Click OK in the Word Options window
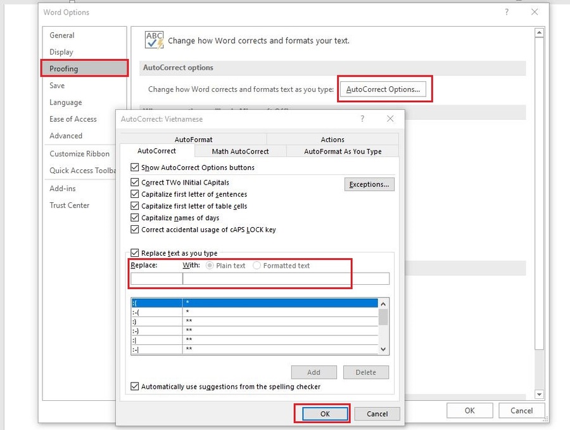 tap(470, 411)
